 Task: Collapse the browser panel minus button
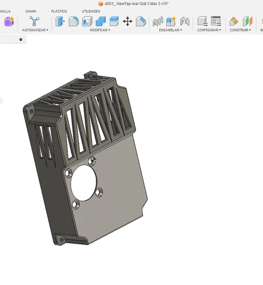(x=21, y=39)
